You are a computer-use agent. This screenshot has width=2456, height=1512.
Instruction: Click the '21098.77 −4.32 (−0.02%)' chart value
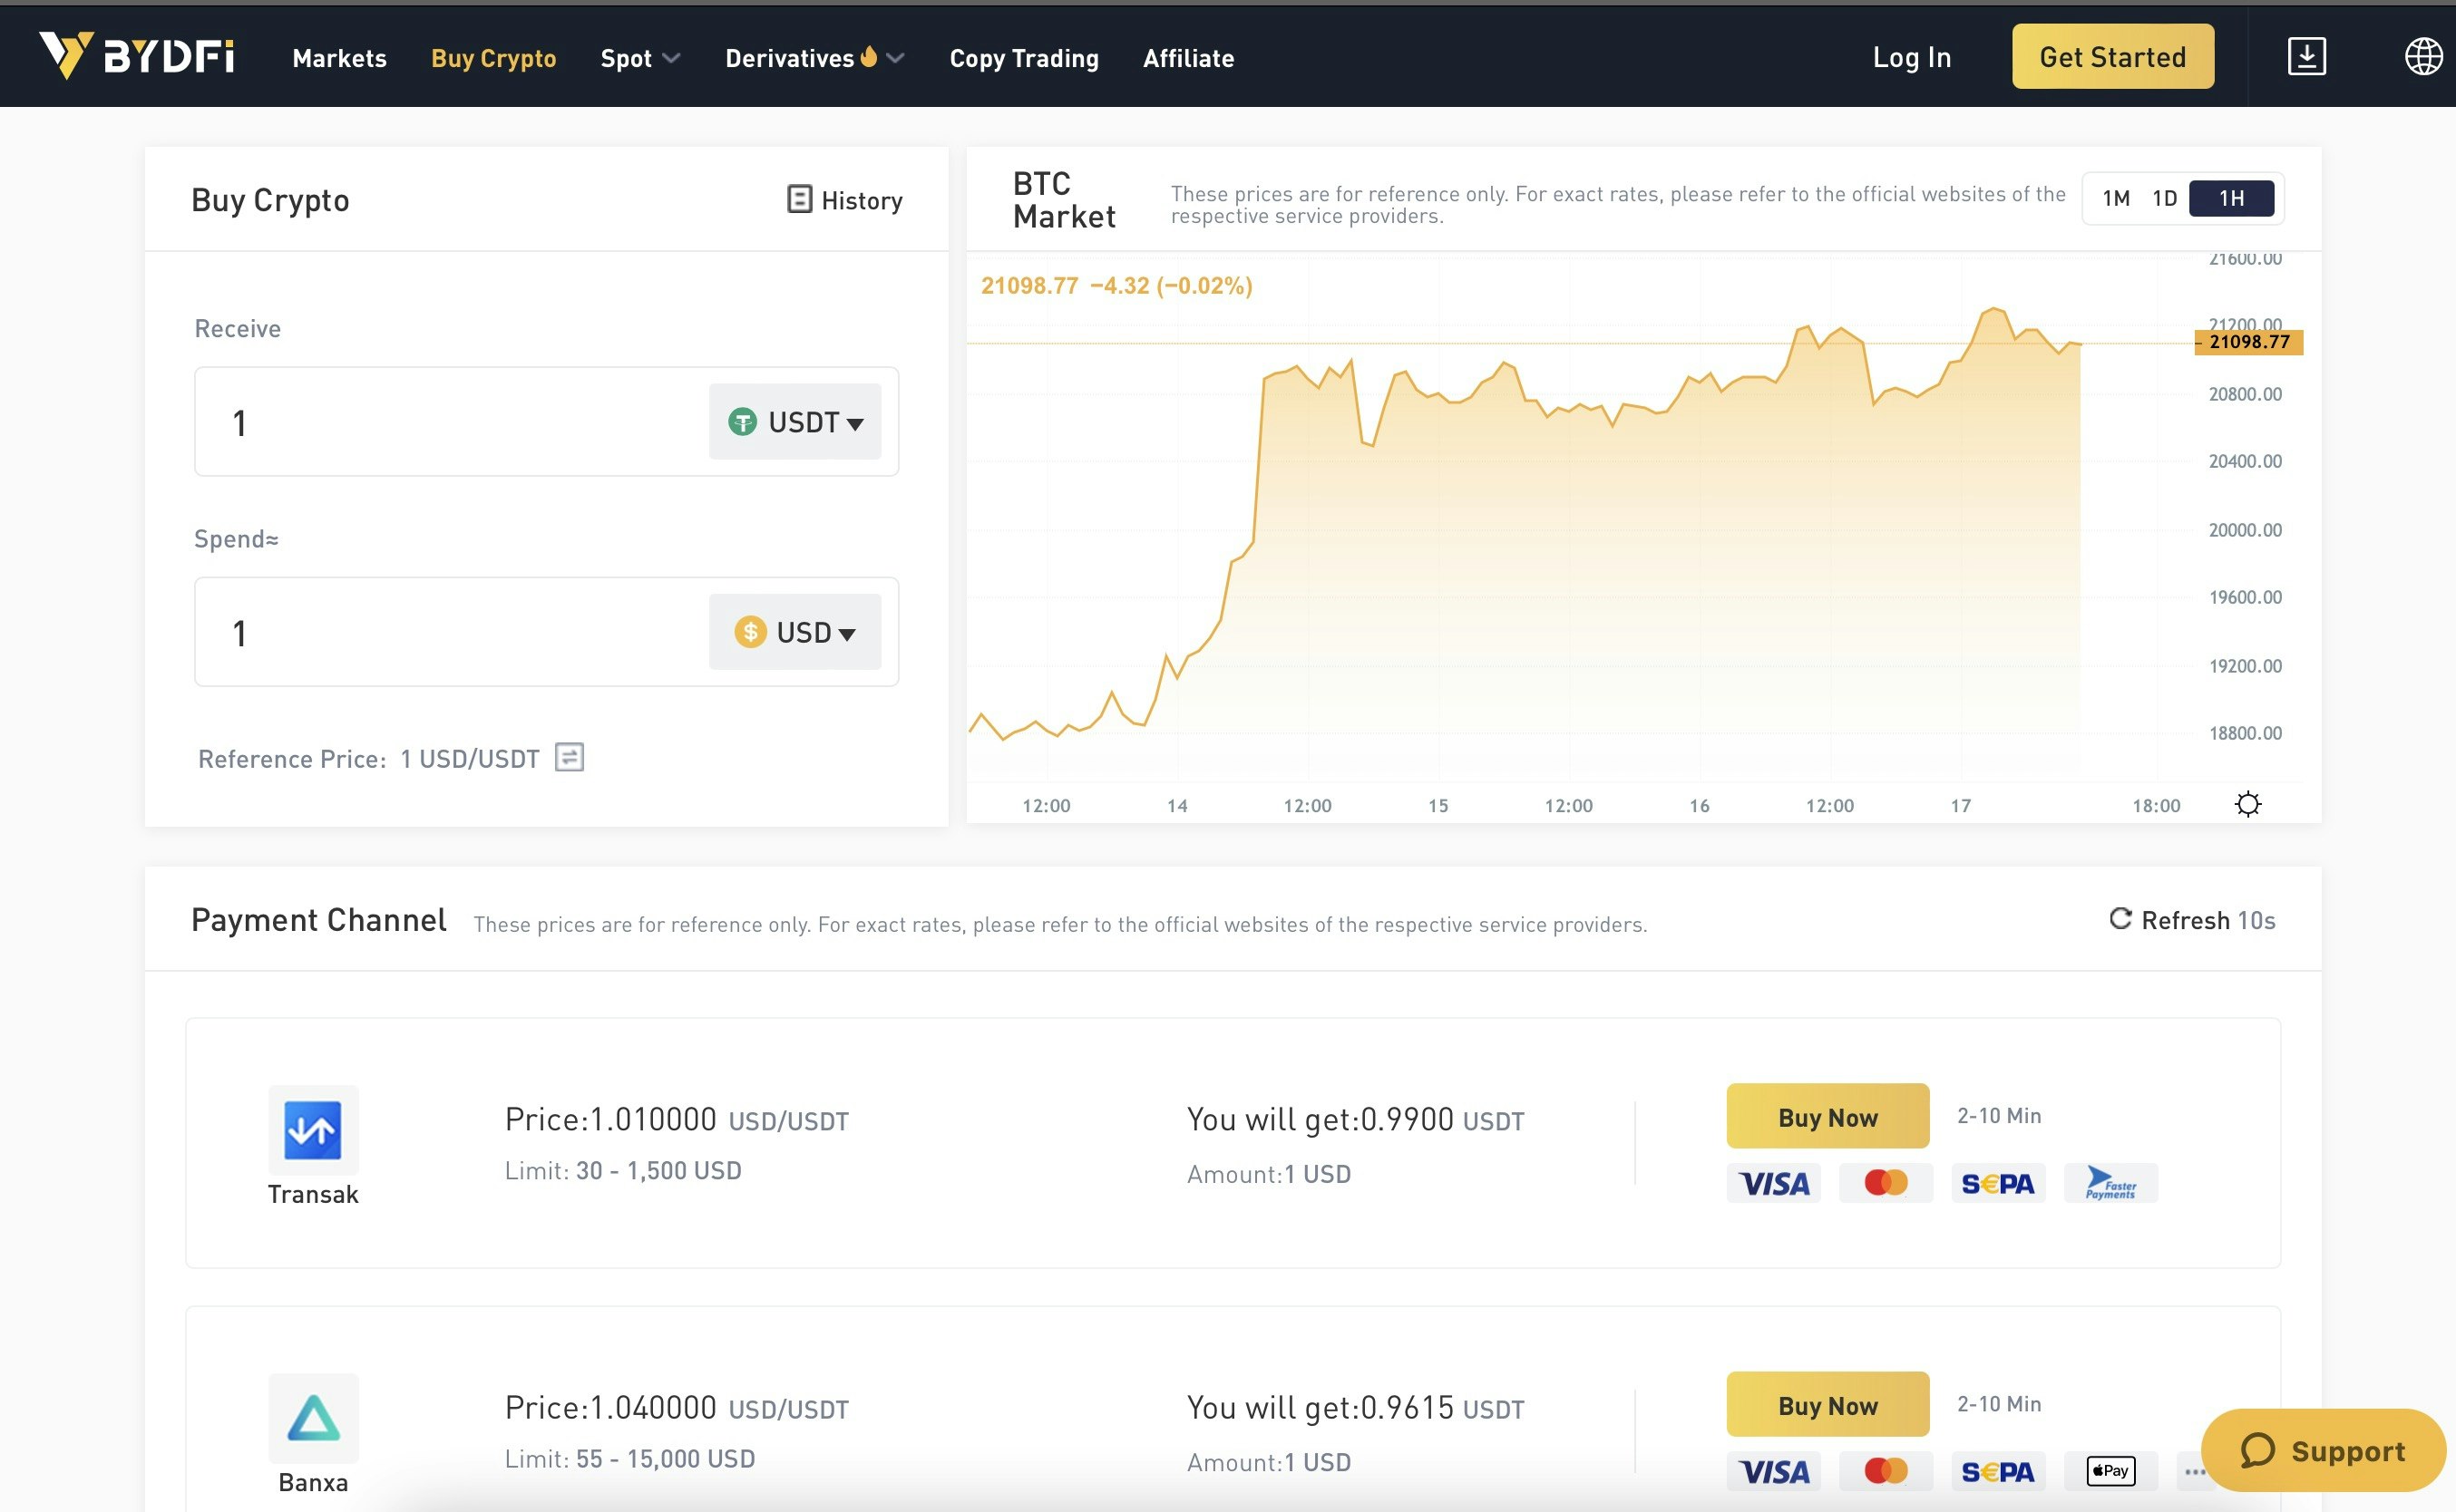tap(1116, 285)
